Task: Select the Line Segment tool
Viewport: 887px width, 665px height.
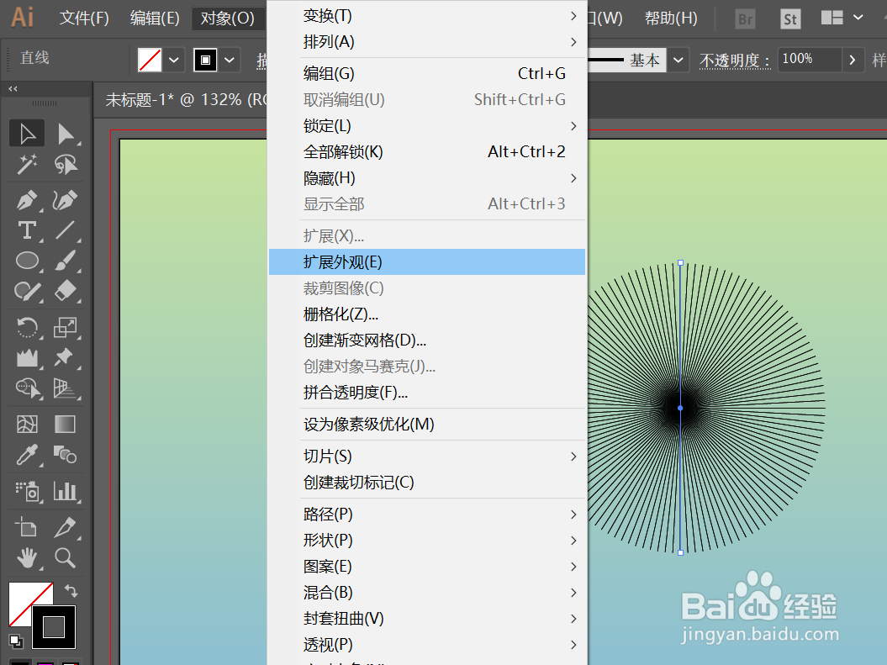Action: 66,230
